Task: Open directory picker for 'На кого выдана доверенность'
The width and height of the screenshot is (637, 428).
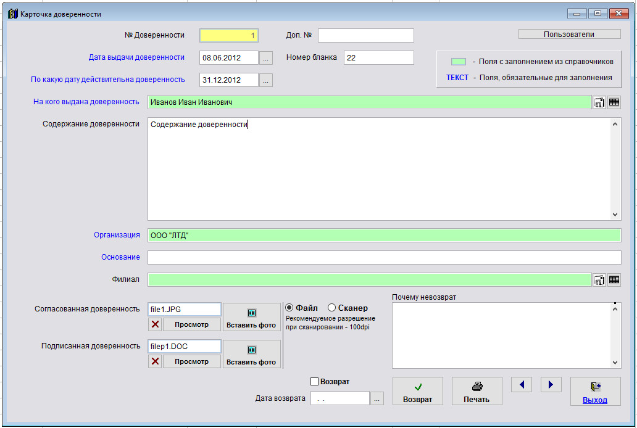Action: pos(599,102)
